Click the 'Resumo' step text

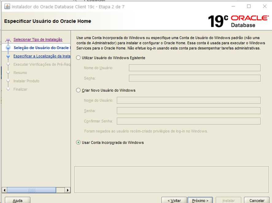pos(20,73)
